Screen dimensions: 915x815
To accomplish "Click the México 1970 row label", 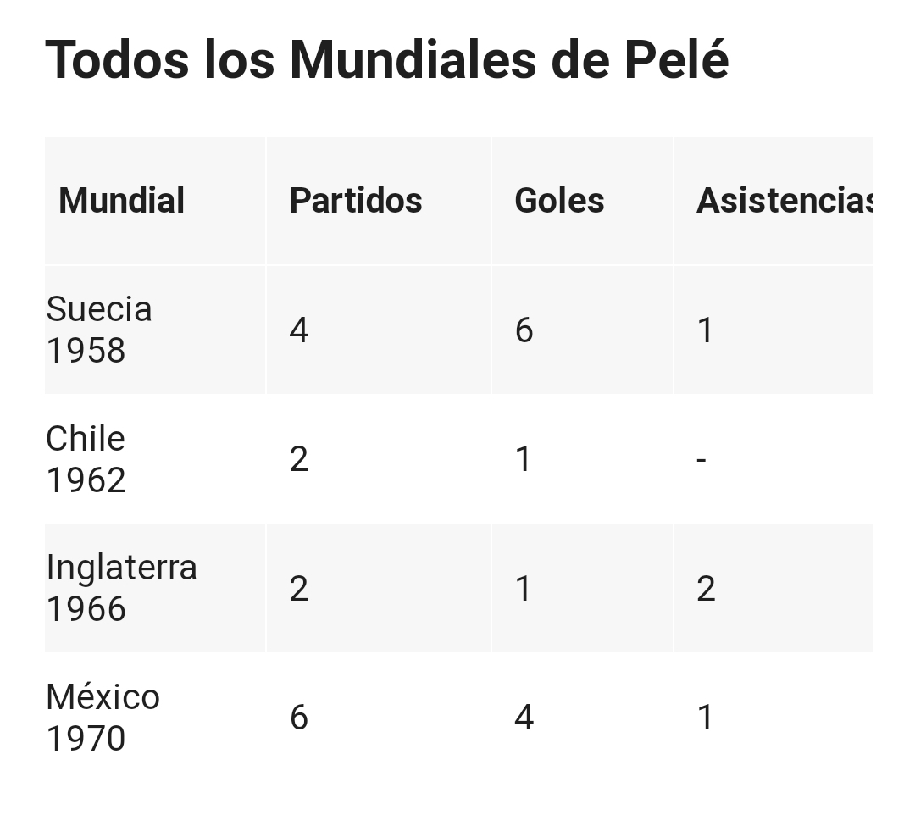I will (103, 717).
